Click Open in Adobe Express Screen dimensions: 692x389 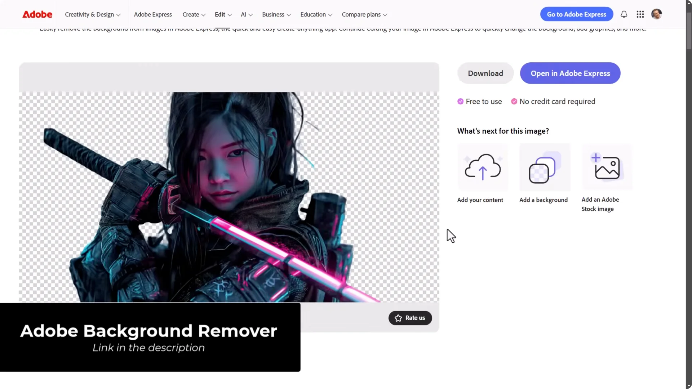570,73
